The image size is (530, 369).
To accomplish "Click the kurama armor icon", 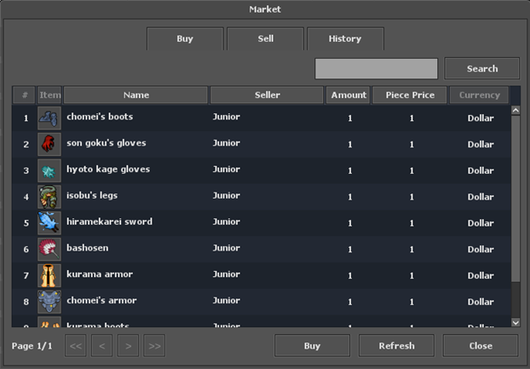I will click(49, 275).
